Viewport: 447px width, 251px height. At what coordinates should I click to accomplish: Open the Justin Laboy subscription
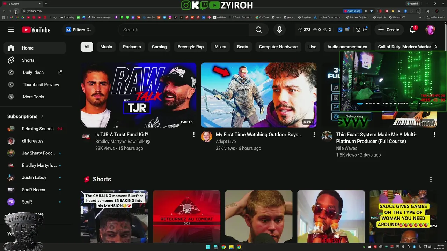tap(35, 177)
